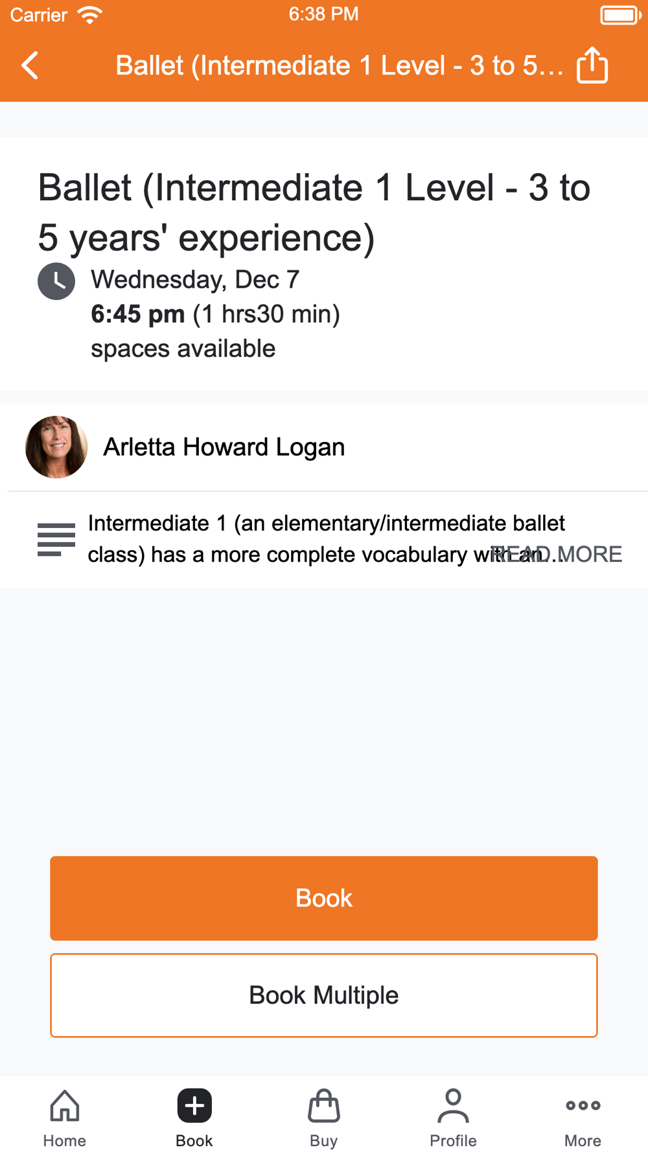The image size is (648, 1152).
Task: Tap the large ballet class title
Action: pos(314,213)
